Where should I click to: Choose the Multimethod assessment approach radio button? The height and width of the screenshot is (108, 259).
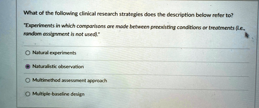point(28,80)
